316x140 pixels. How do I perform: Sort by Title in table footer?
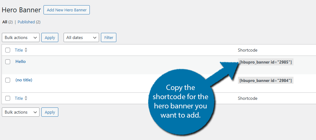pyautogui.click(x=19, y=98)
